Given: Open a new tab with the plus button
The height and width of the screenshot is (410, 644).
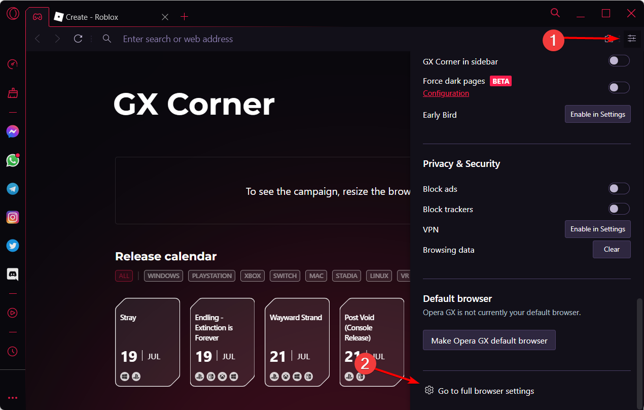Looking at the screenshot, I should pyautogui.click(x=185, y=17).
